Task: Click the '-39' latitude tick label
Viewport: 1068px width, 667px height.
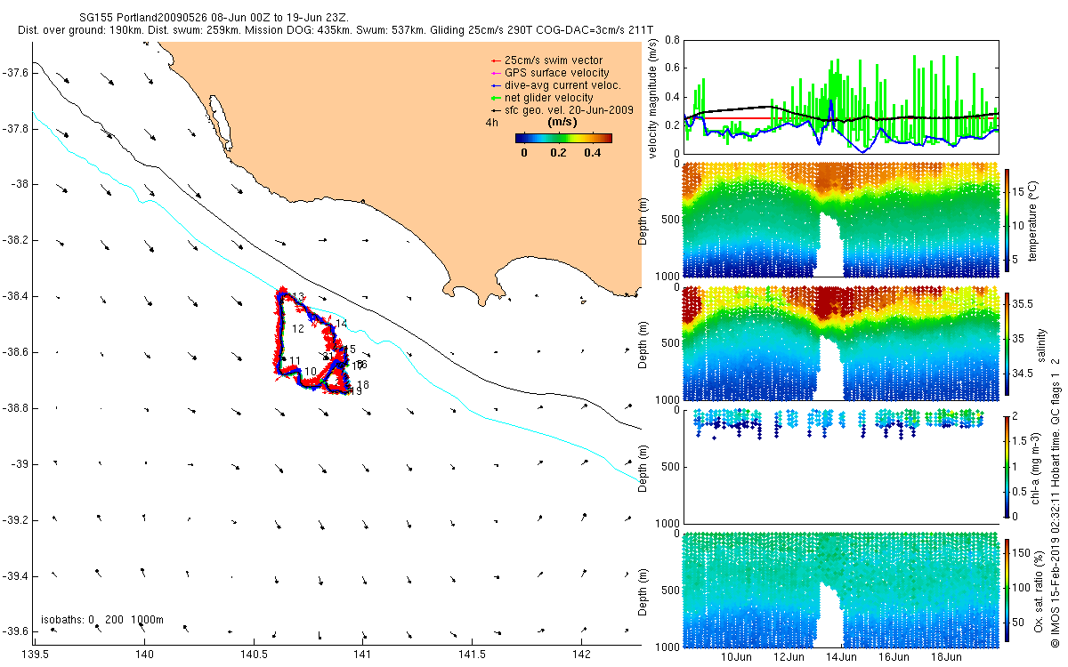Action: pos(20,463)
